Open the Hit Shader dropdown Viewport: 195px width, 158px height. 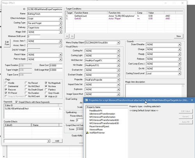[x=118, y=65]
